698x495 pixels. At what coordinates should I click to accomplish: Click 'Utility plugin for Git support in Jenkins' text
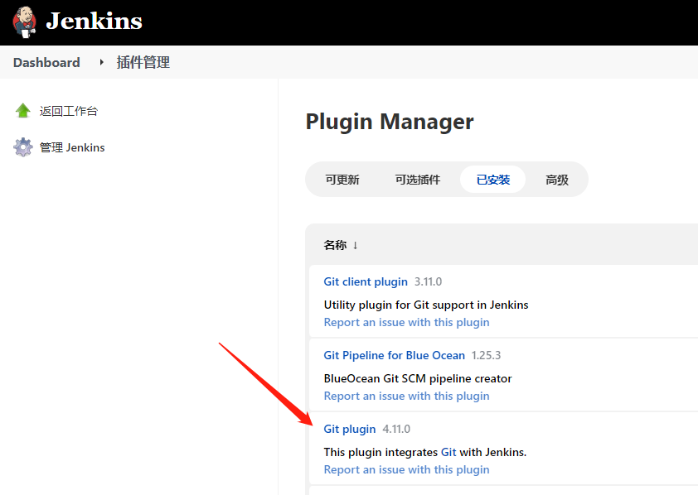(426, 305)
